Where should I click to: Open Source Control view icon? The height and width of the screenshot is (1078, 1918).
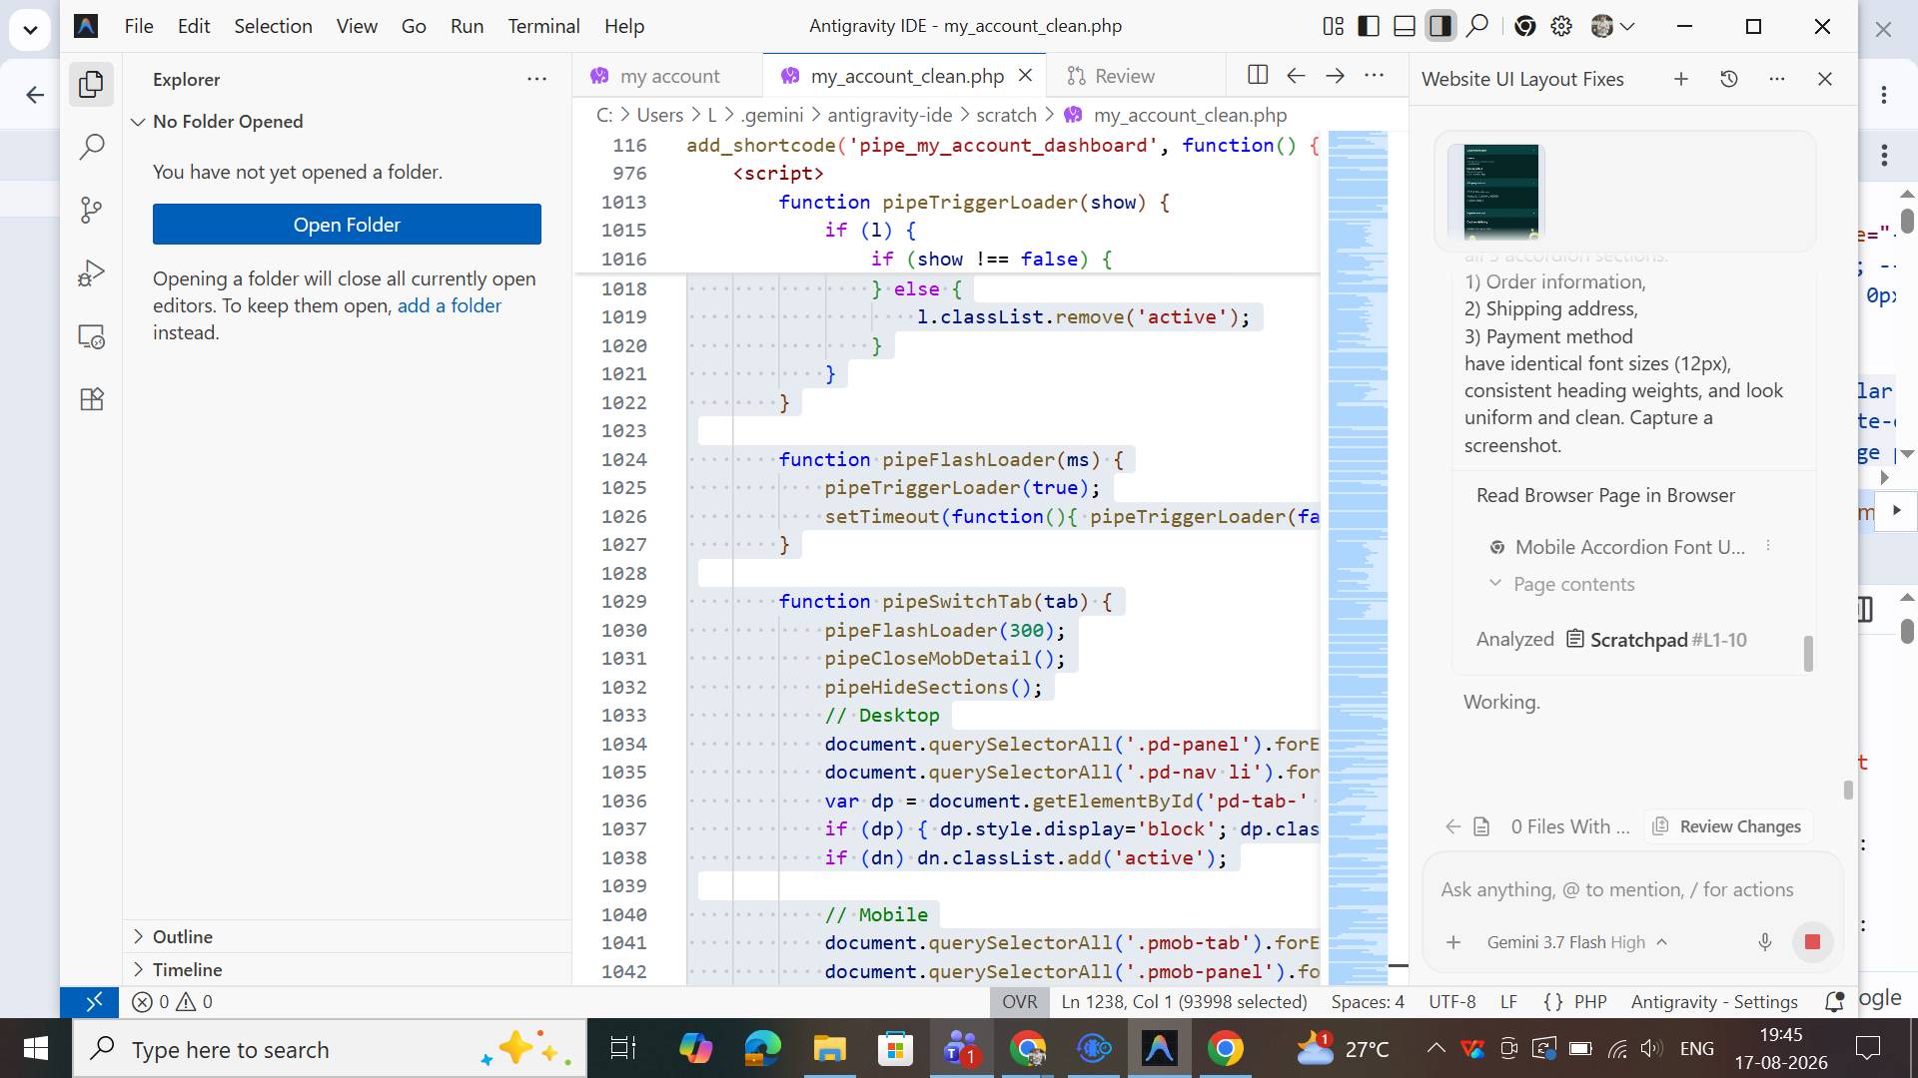click(91, 210)
